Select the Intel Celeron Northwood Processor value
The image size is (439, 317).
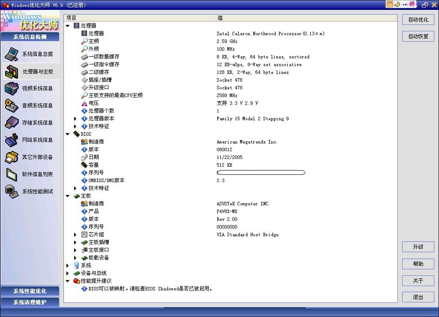click(271, 34)
